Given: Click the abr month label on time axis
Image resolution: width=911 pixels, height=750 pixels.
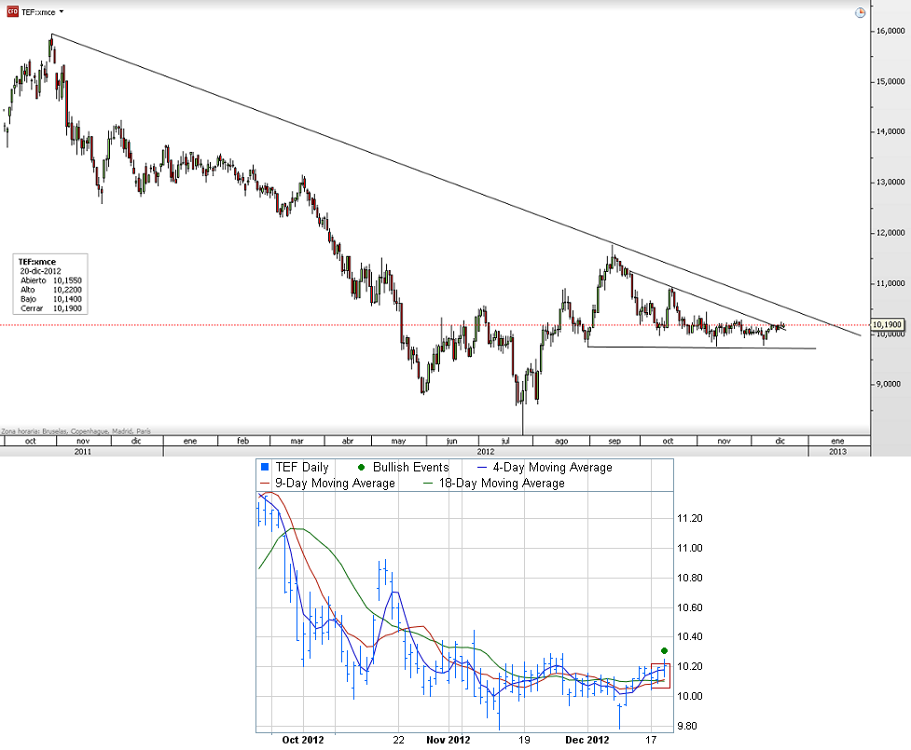Looking at the screenshot, I should point(348,442).
